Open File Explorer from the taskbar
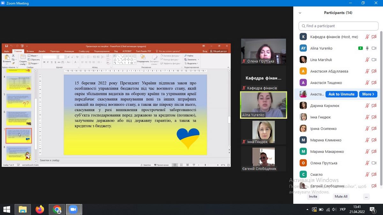Screen dimensions: 383x215 [23, 209]
